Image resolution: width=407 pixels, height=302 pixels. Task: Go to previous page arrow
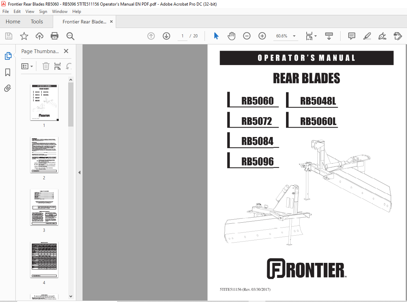pos(151,36)
